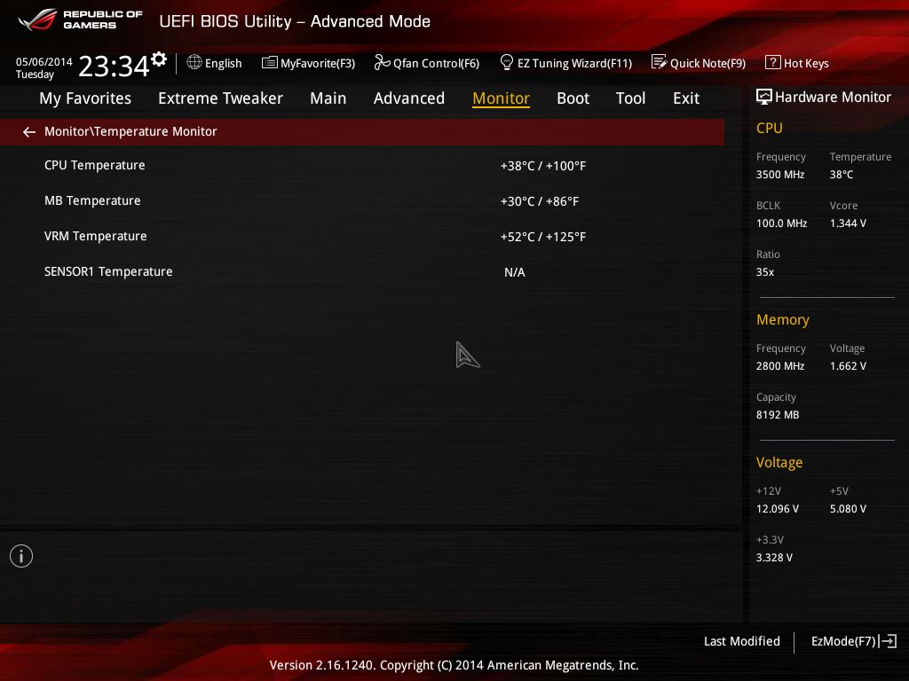Click the 100.0 MHz BCLK value
Screen dimensions: 909x681
coord(781,223)
